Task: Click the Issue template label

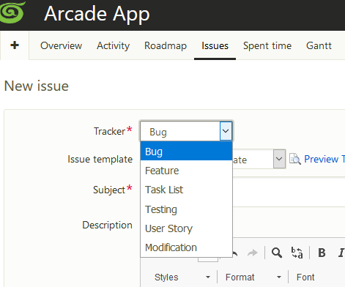Action: pyautogui.click(x=100, y=159)
